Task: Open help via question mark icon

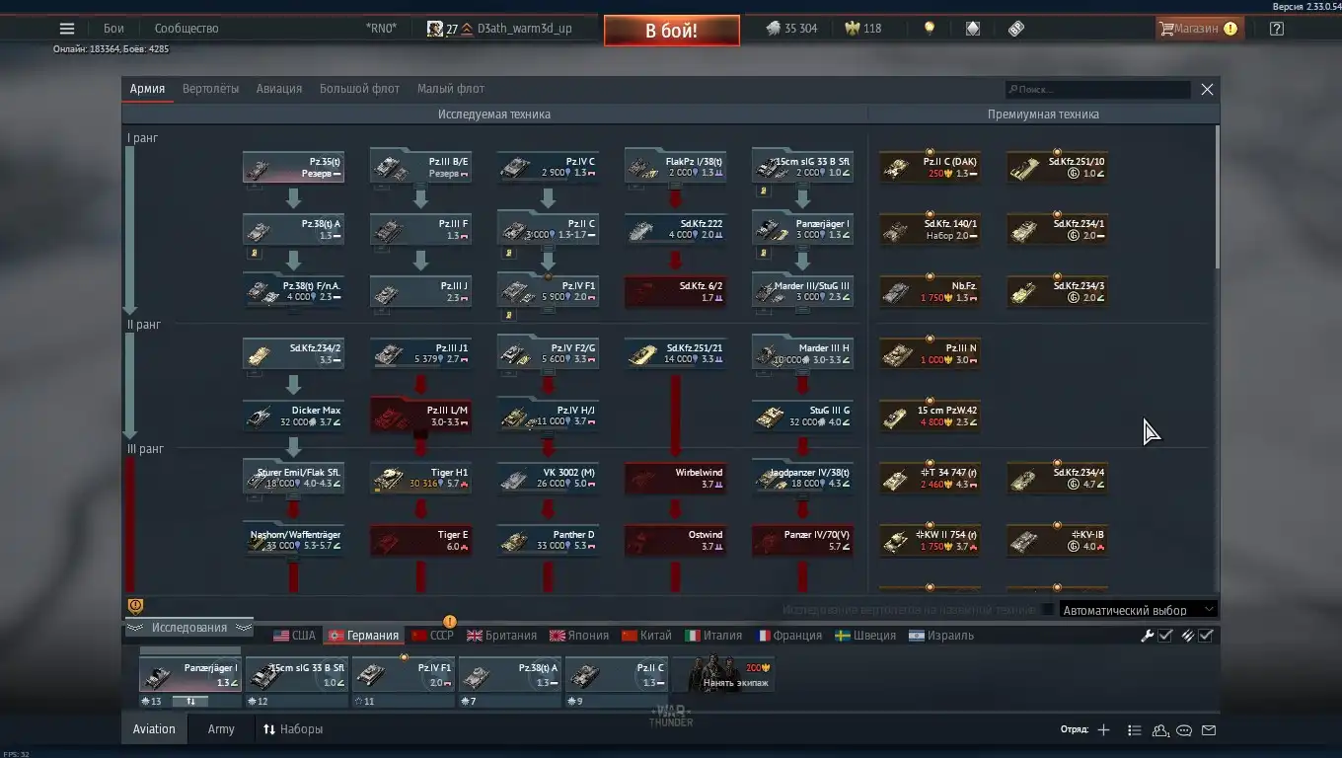Action: click(x=1277, y=29)
